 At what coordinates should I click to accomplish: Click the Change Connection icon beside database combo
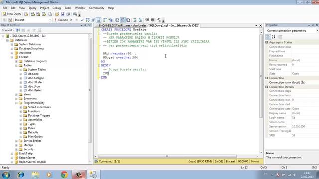(10, 20)
